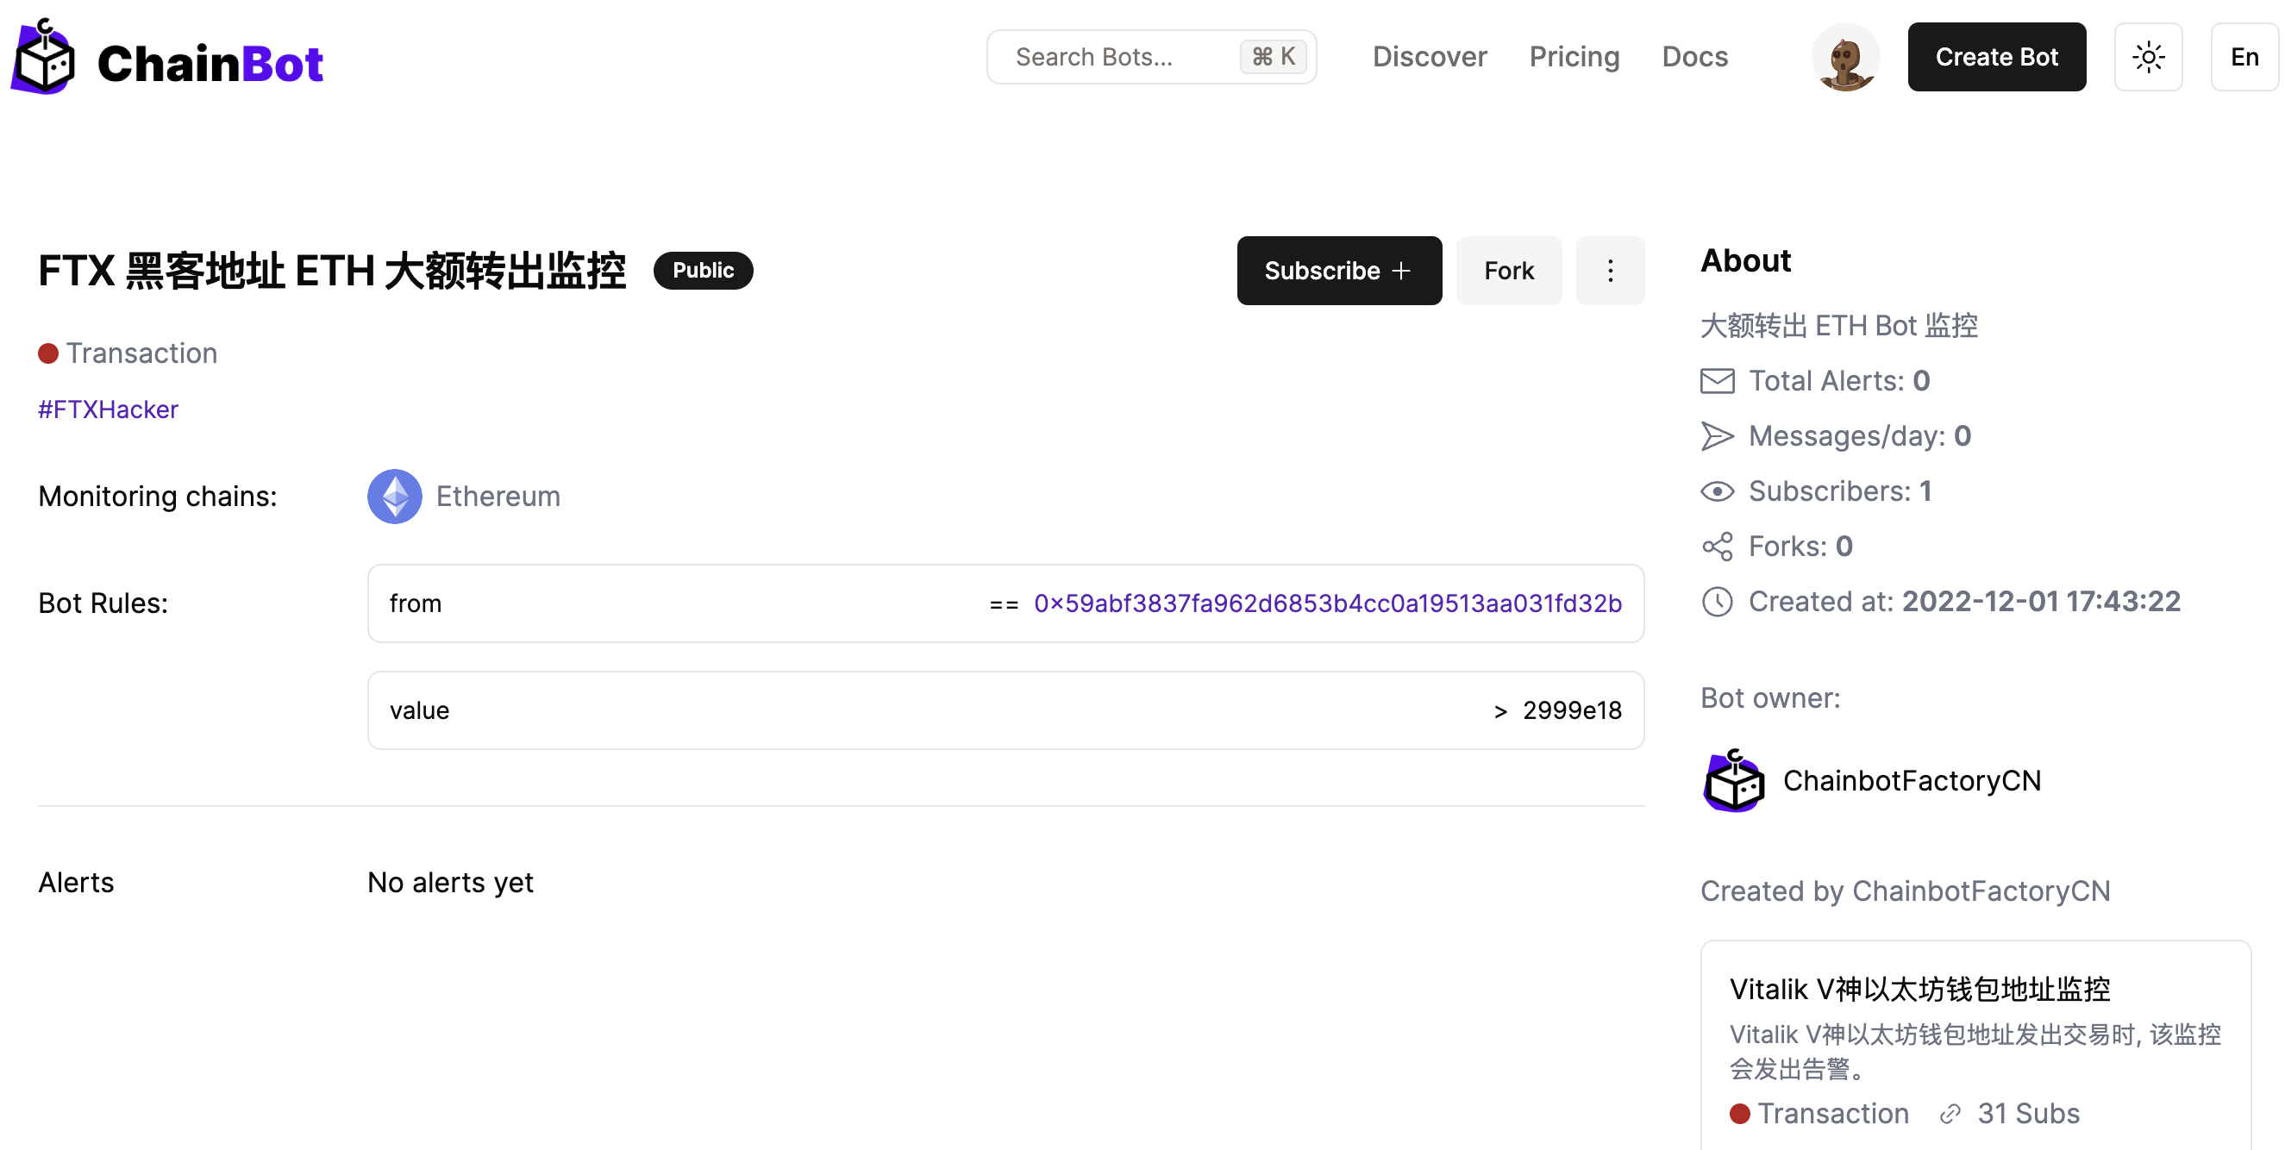2285x1150 pixels.
Task: Click the paper plane Messages/day icon
Action: pyautogui.click(x=1717, y=436)
